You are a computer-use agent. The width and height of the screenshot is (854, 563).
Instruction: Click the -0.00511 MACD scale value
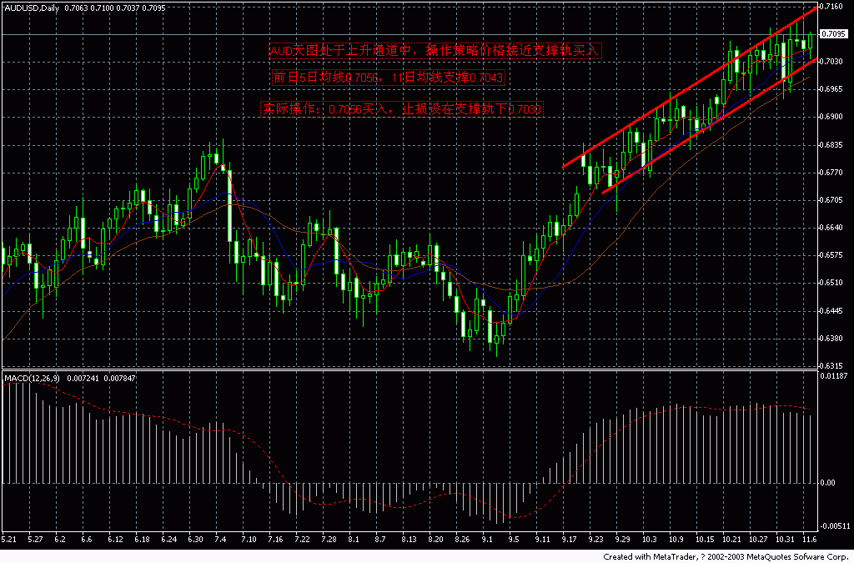[836, 526]
